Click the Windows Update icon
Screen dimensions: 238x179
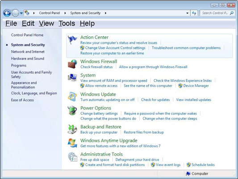click(72, 97)
